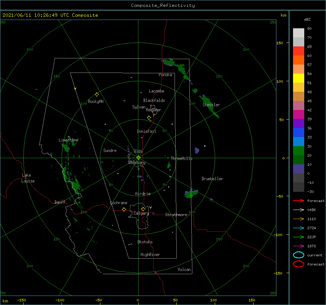Screen dimensions: 326x305
Task: Click the Lacombe city label
Action: tap(156, 91)
